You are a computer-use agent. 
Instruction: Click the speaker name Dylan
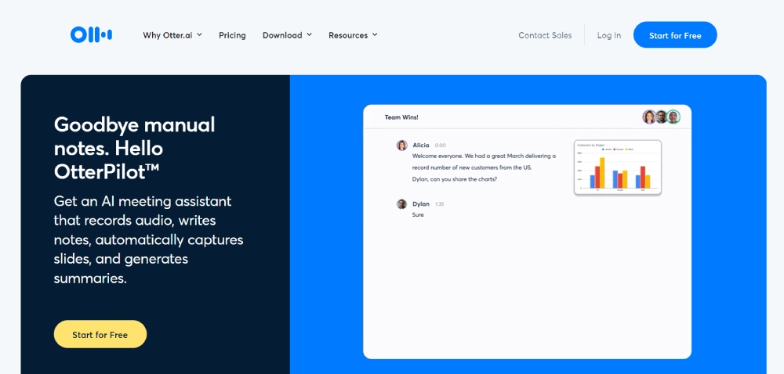point(421,204)
